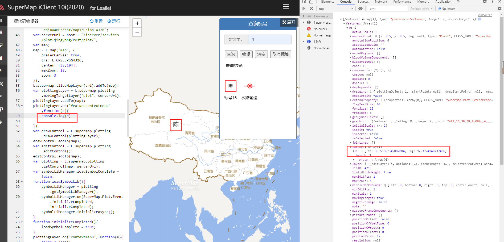Open the No Issues button

click(447, 9)
